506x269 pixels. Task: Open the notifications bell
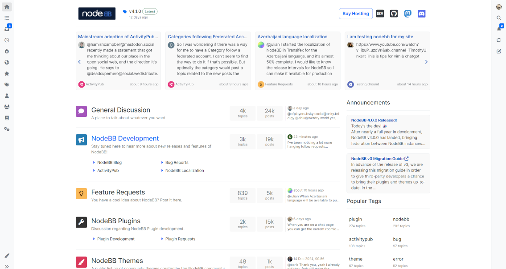499,29
